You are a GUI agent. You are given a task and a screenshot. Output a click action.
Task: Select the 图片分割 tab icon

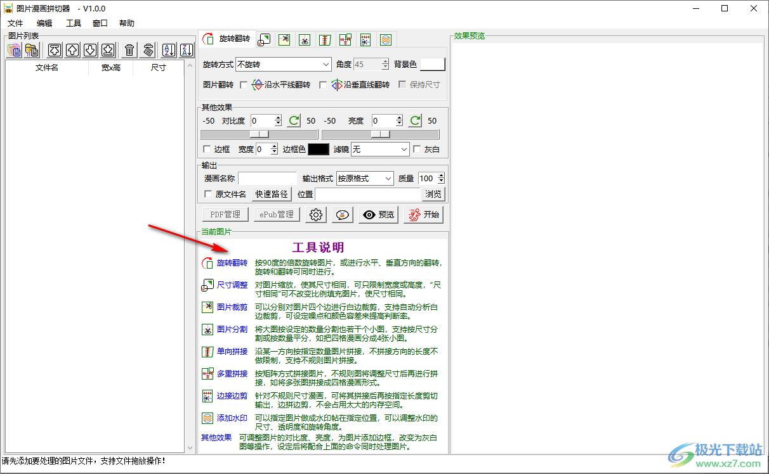(305, 39)
